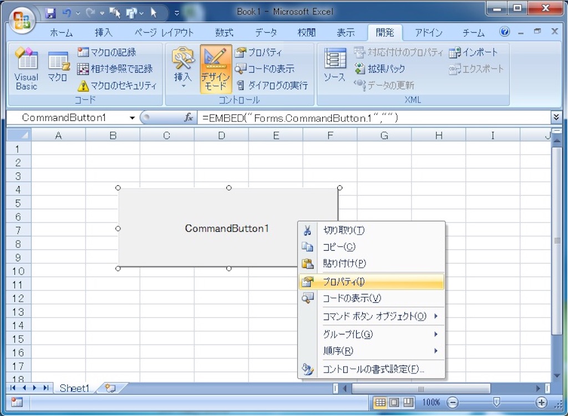Select row 12 header
The height and width of the screenshot is (416, 568).
coord(18,298)
